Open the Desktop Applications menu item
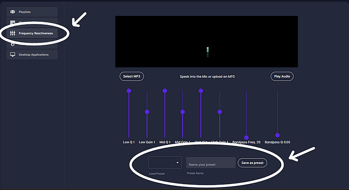The image size is (349, 190). (32, 54)
